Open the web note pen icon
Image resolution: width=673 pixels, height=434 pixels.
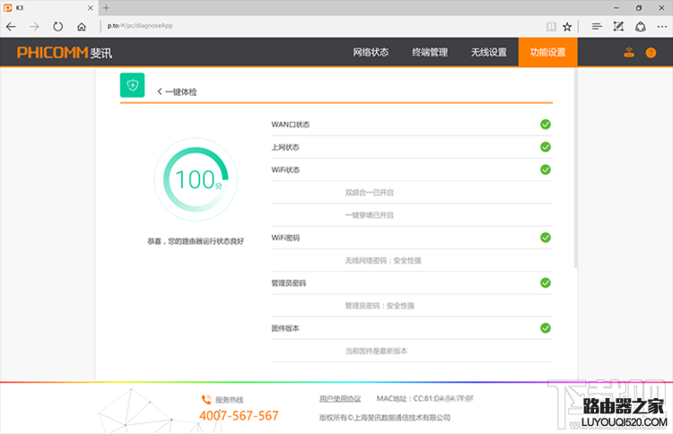coord(618,27)
